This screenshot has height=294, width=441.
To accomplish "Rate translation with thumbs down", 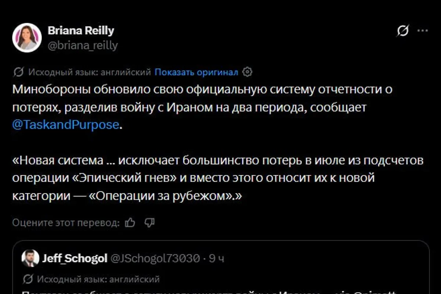I will [x=149, y=222].
